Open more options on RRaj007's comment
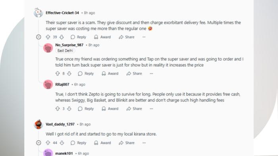Image resolution: width=278 pixels, height=156 pixels. click(151, 108)
